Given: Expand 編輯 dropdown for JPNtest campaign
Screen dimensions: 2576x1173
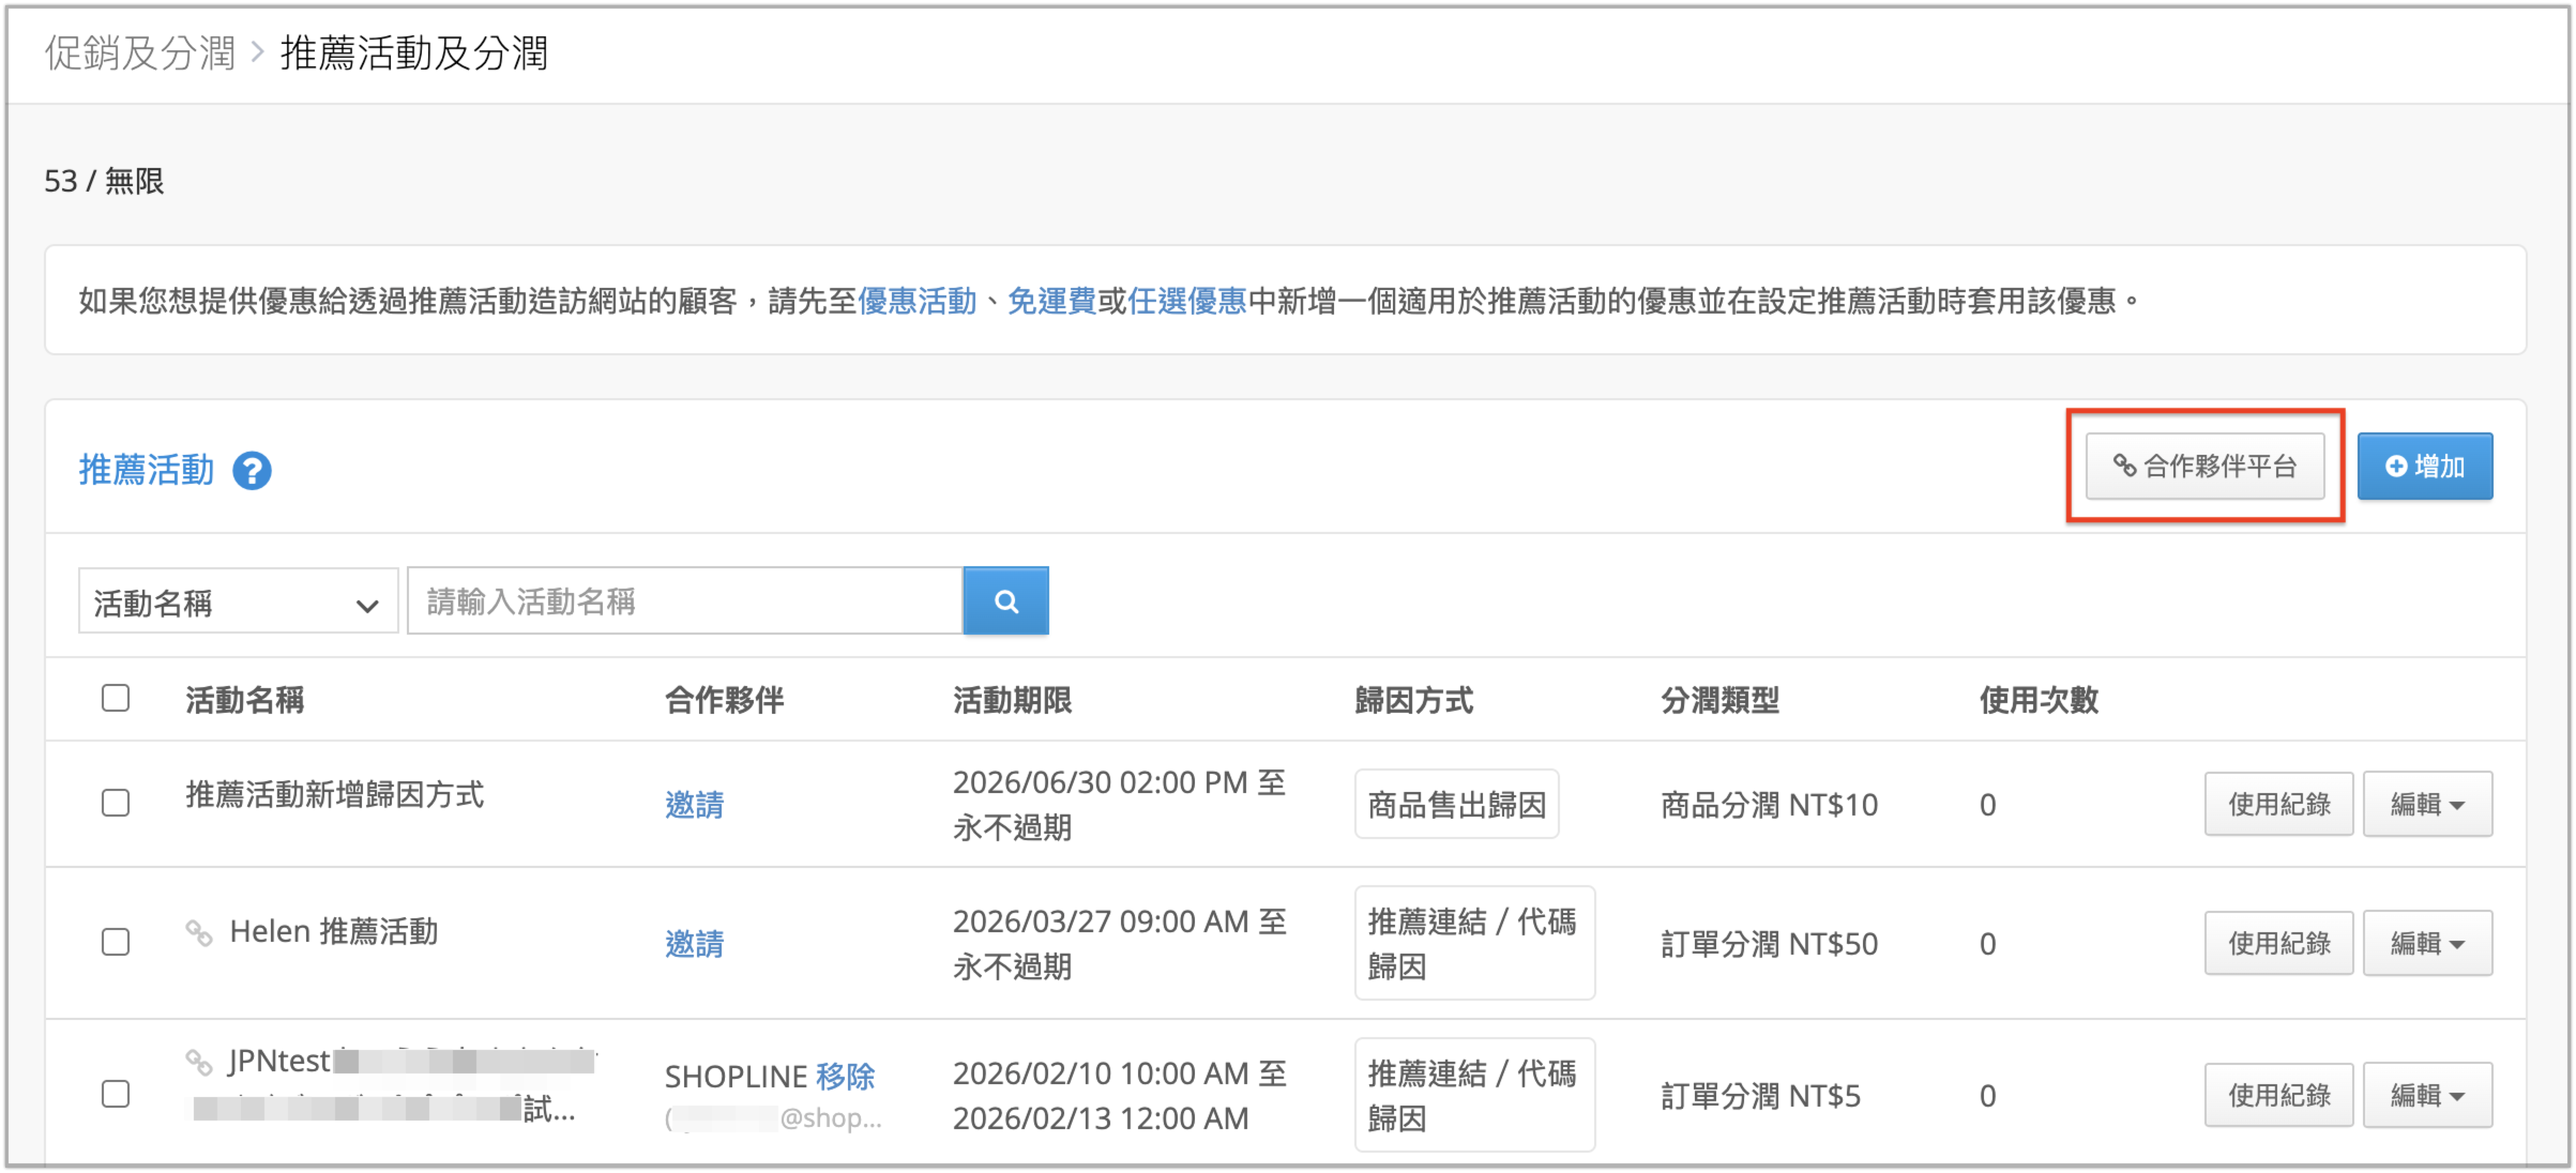Looking at the screenshot, I should (2427, 1095).
